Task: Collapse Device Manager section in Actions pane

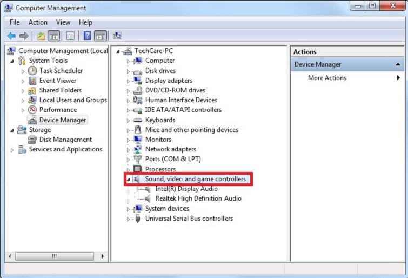Action: point(399,64)
